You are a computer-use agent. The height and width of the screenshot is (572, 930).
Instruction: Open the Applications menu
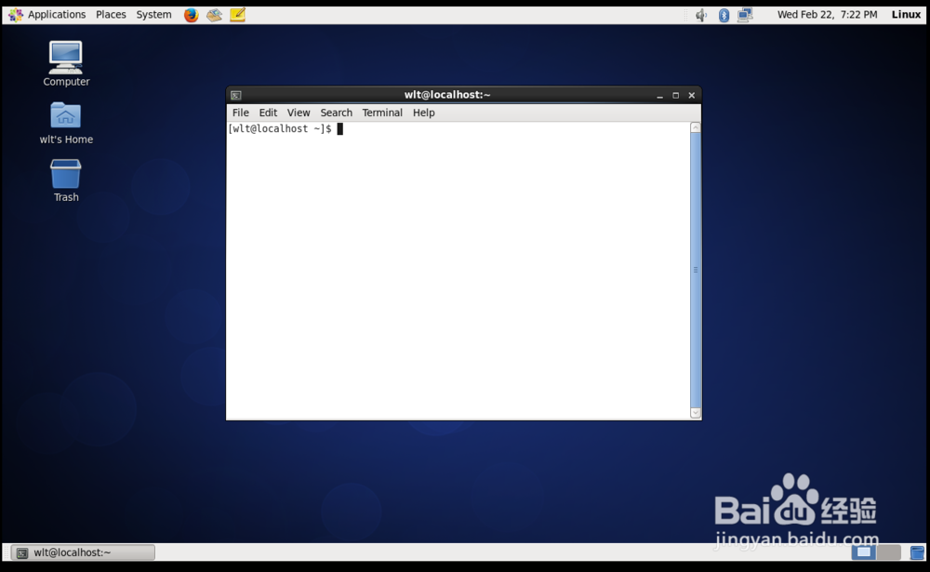click(57, 15)
